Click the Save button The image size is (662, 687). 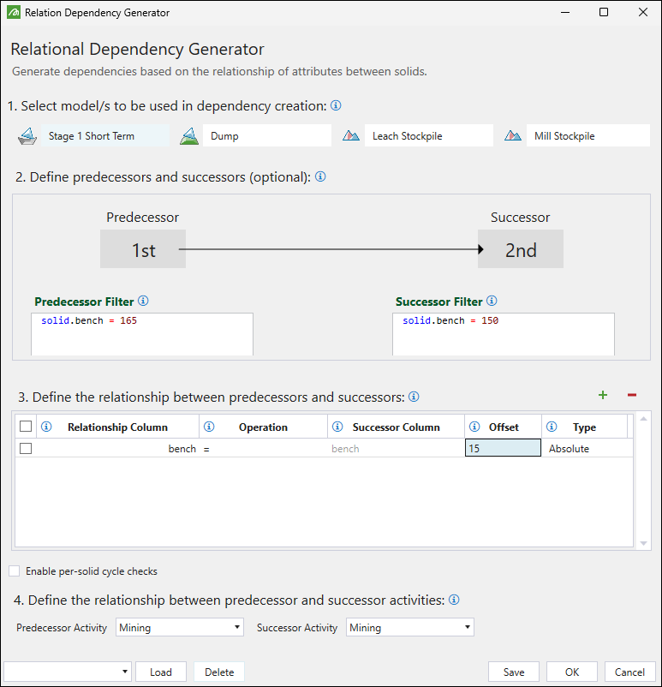pos(513,672)
